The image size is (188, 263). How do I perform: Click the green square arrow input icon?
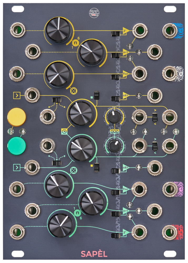(x=17, y=166)
